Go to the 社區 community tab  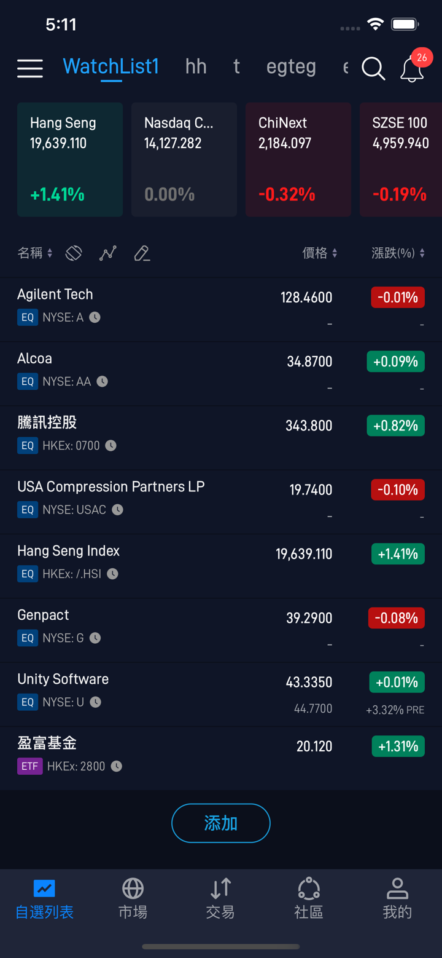pyautogui.click(x=309, y=898)
